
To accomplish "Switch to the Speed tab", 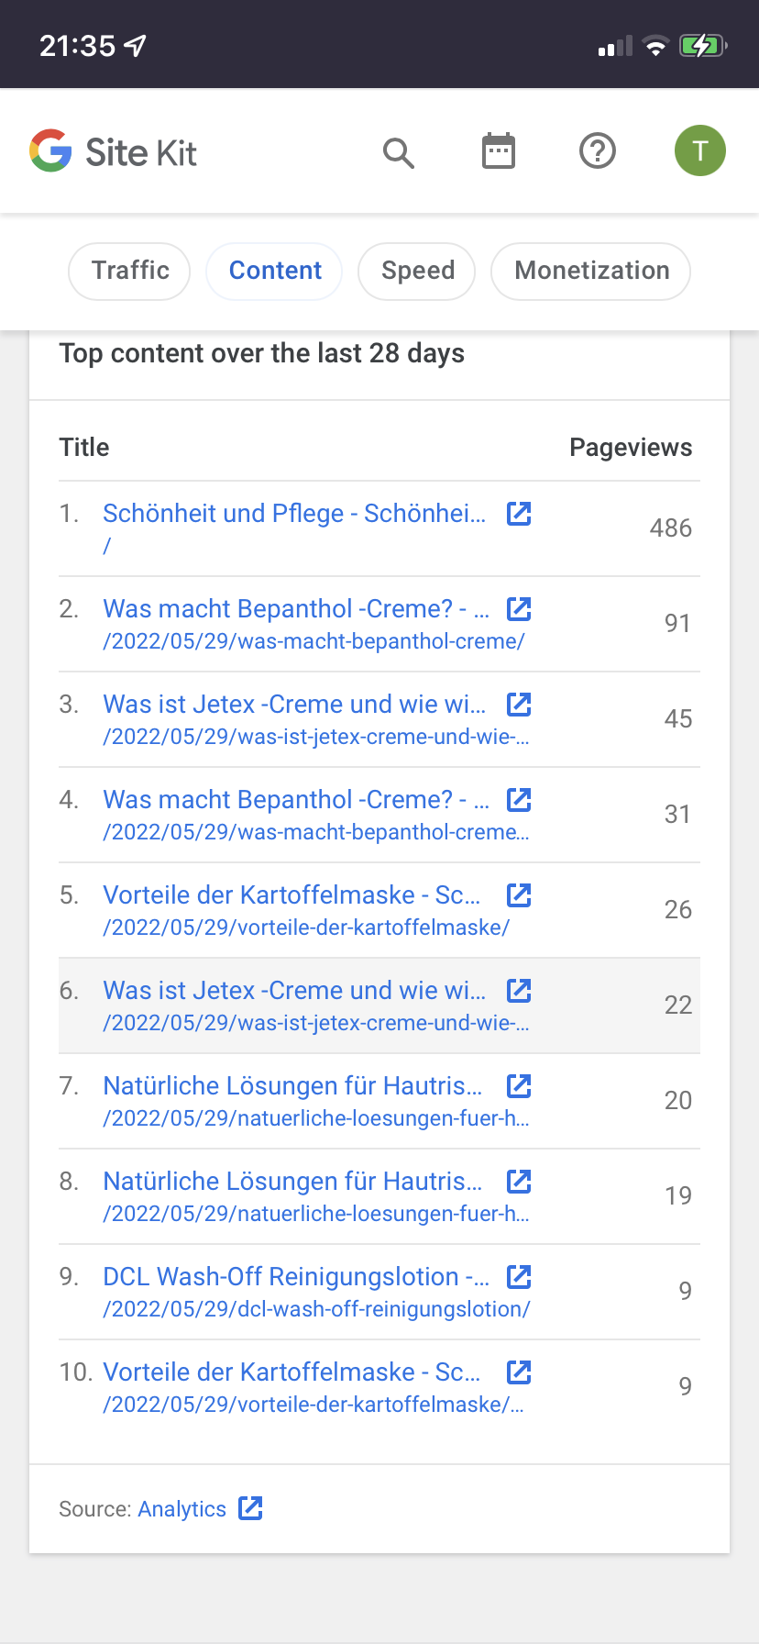I will pyautogui.click(x=417, y=271).
